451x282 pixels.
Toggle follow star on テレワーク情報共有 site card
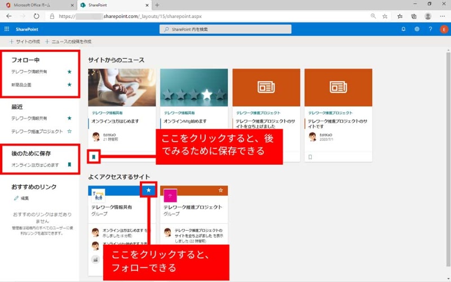pos(148,190)
